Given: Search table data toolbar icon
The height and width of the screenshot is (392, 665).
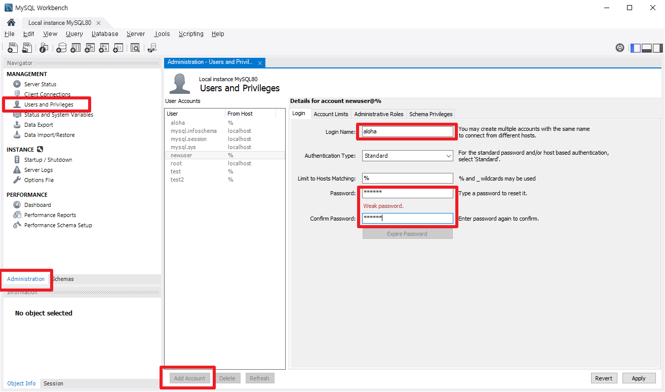Looking at the screenshot, I should click(x=135, y=48).
